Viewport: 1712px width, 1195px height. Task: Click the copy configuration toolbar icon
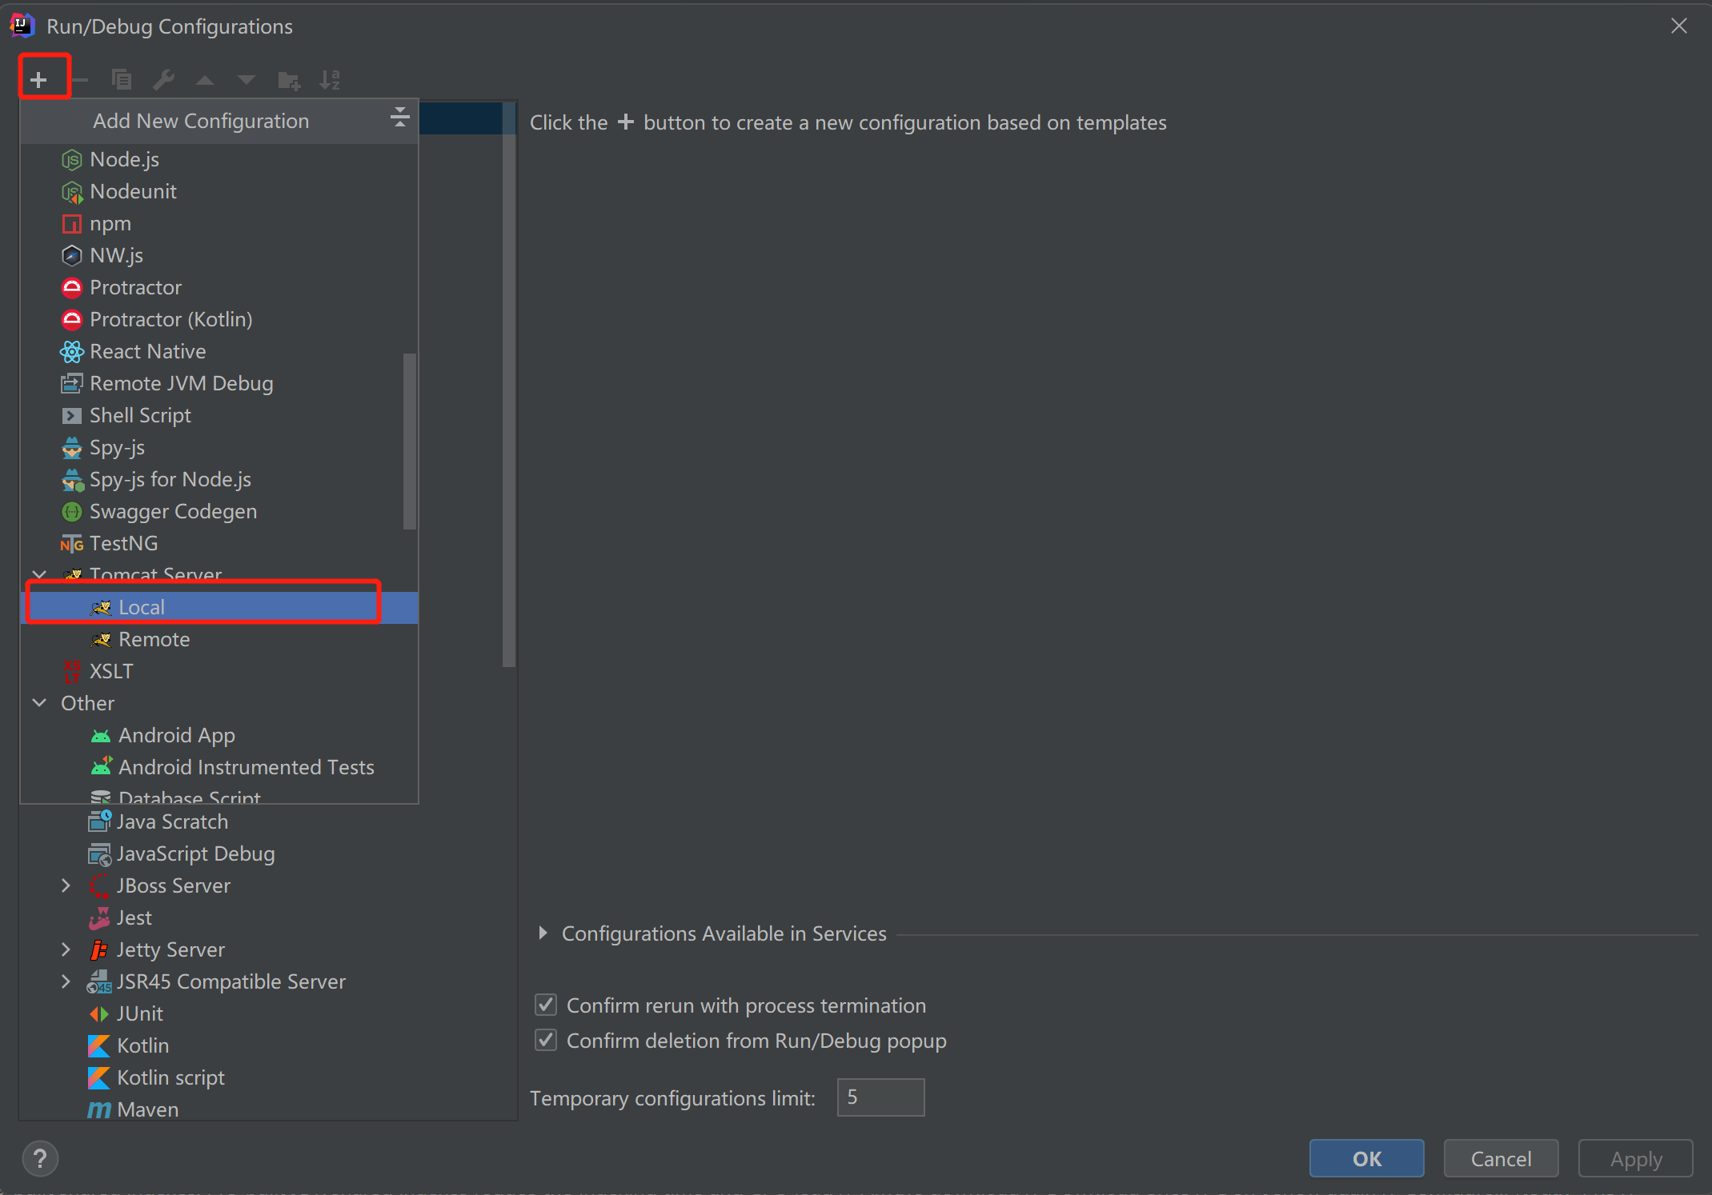pyautogui.click(x=121, y=79)
